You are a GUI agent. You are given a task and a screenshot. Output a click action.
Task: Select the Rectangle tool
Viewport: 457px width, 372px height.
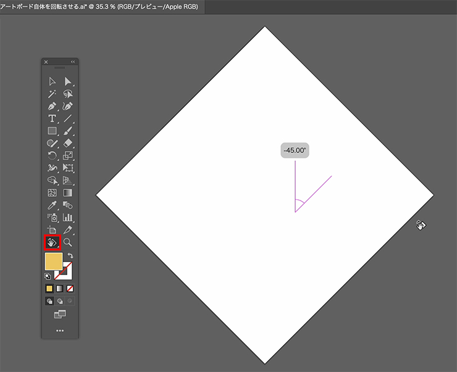point(52,131)
